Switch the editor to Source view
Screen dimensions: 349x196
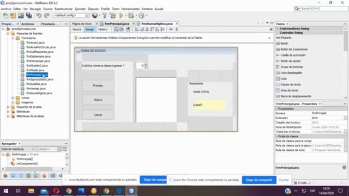click(x=77, y=29)
